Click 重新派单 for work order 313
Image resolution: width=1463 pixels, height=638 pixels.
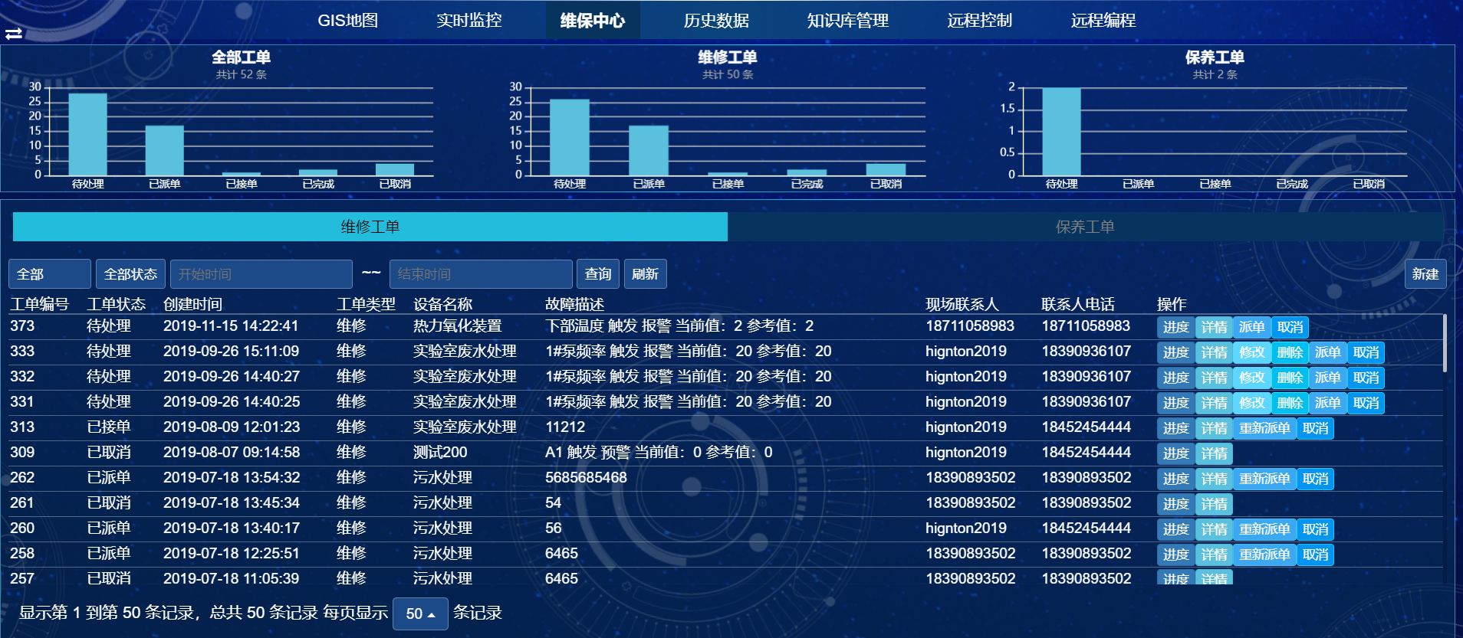coord(1265,428)
